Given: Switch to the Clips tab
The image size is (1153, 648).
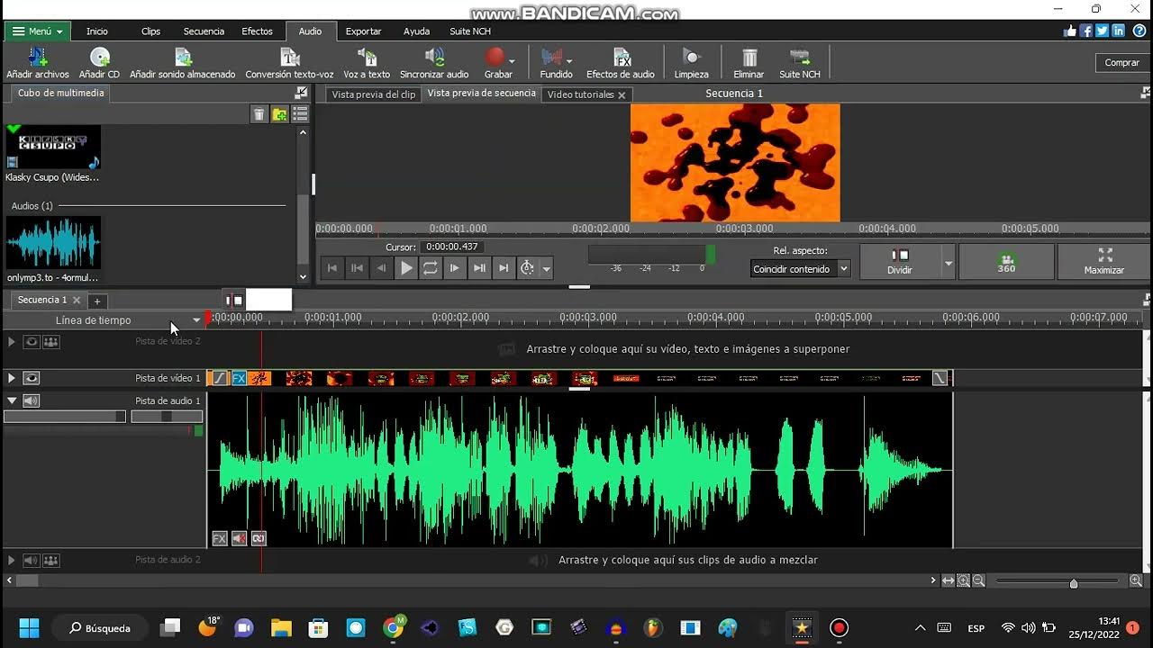Looking at the screenshot, I should [150, 31].
